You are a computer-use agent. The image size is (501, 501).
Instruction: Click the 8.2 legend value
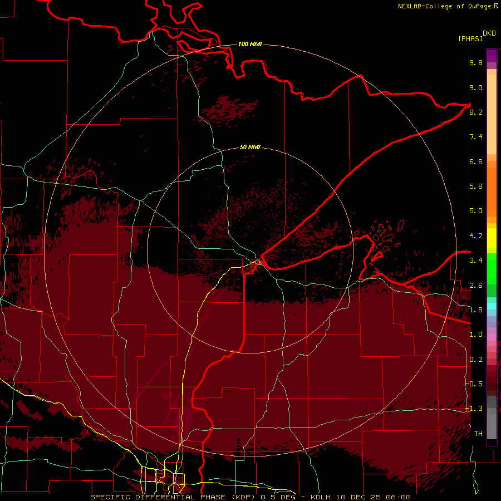pos(476,112)
